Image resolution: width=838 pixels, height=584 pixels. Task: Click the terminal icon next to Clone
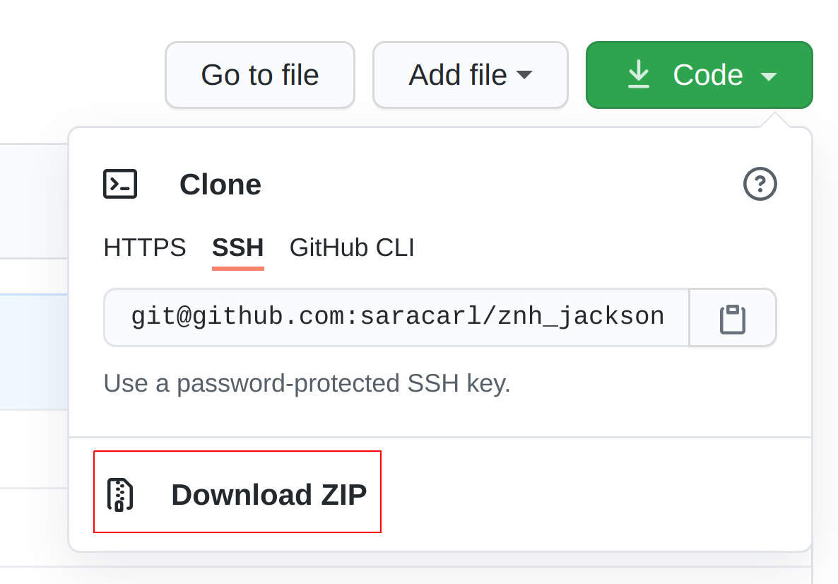coord(120,184)
